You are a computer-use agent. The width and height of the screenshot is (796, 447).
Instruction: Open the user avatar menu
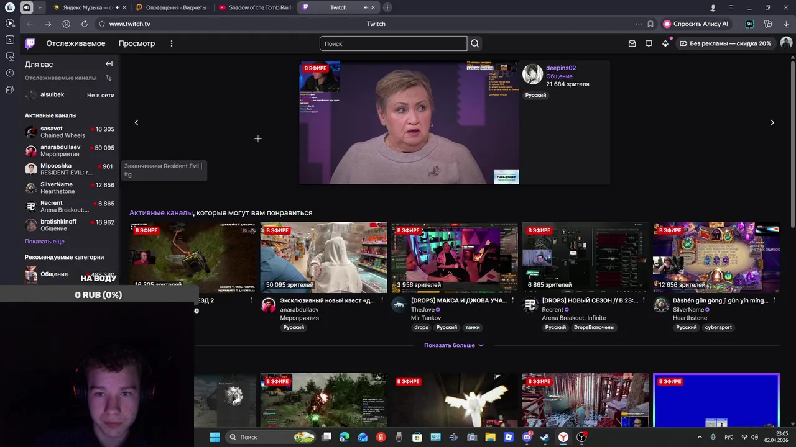click(786, 43)
